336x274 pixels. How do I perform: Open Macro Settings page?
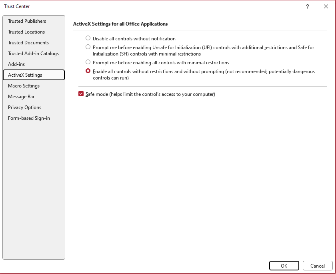tap(24, 86)
